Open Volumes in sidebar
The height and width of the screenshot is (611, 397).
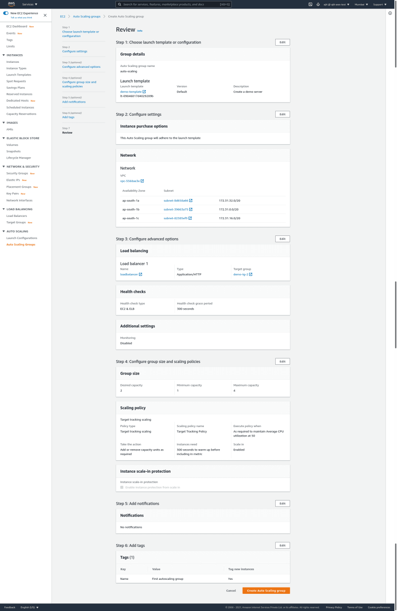click(x=12, y=145)
